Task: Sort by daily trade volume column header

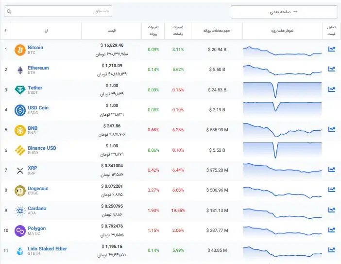Action: (217, 31)
